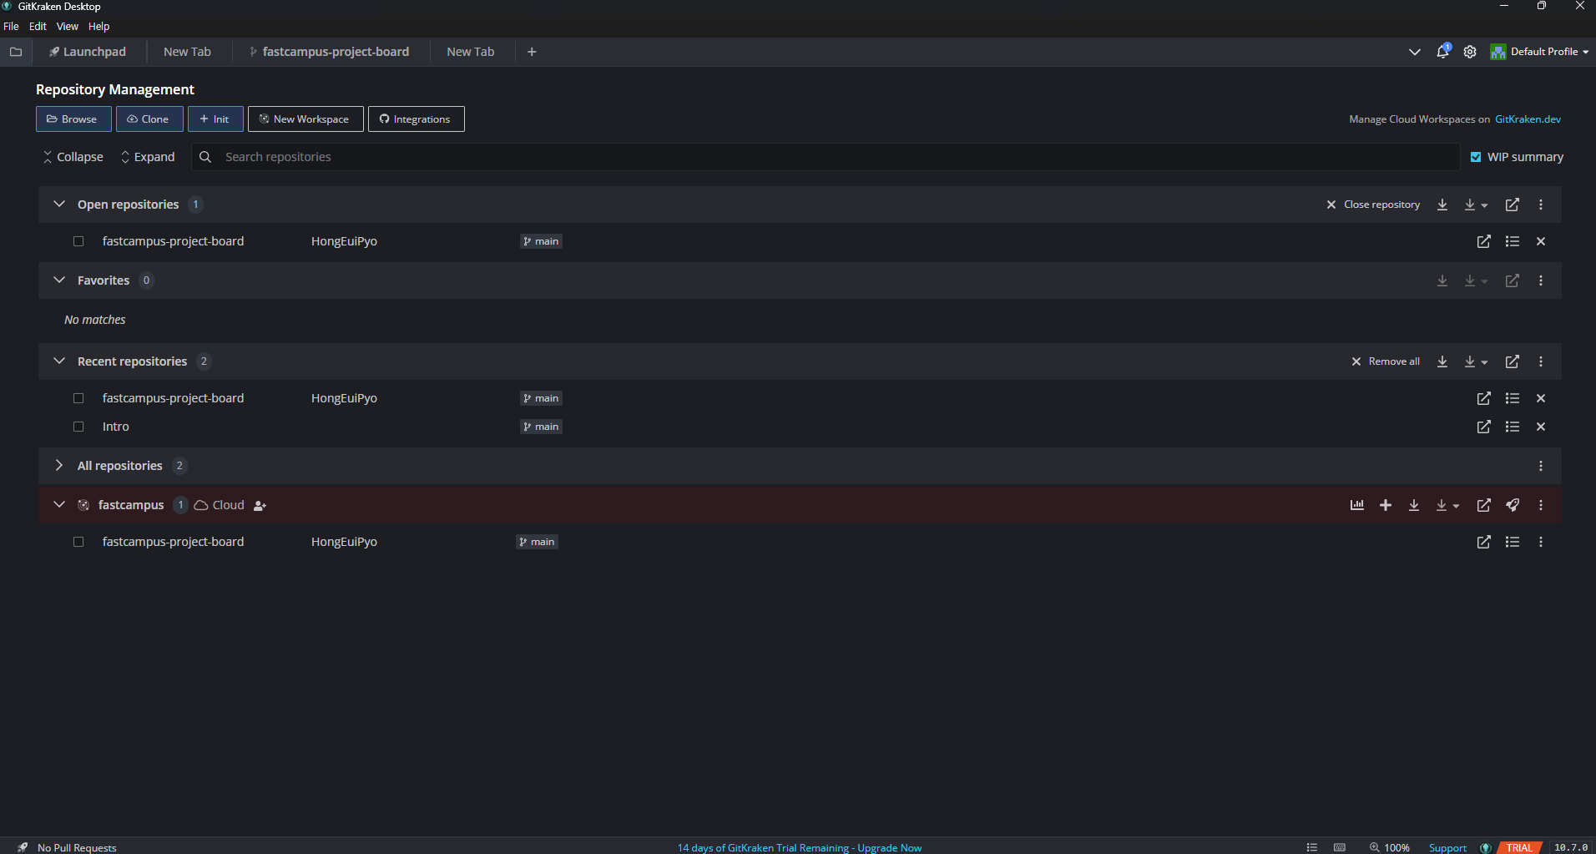The height and width of the screenshot is (854, 1596).
Task: Open preferences via the gear icon
Action: click(x=1470, y=52)
